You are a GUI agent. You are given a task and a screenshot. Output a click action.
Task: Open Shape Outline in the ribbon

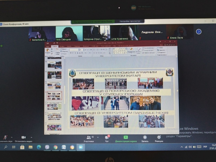[x=148, y=50]
